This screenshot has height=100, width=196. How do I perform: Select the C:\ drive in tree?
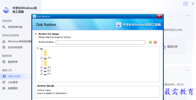click(x=49, y=58)
